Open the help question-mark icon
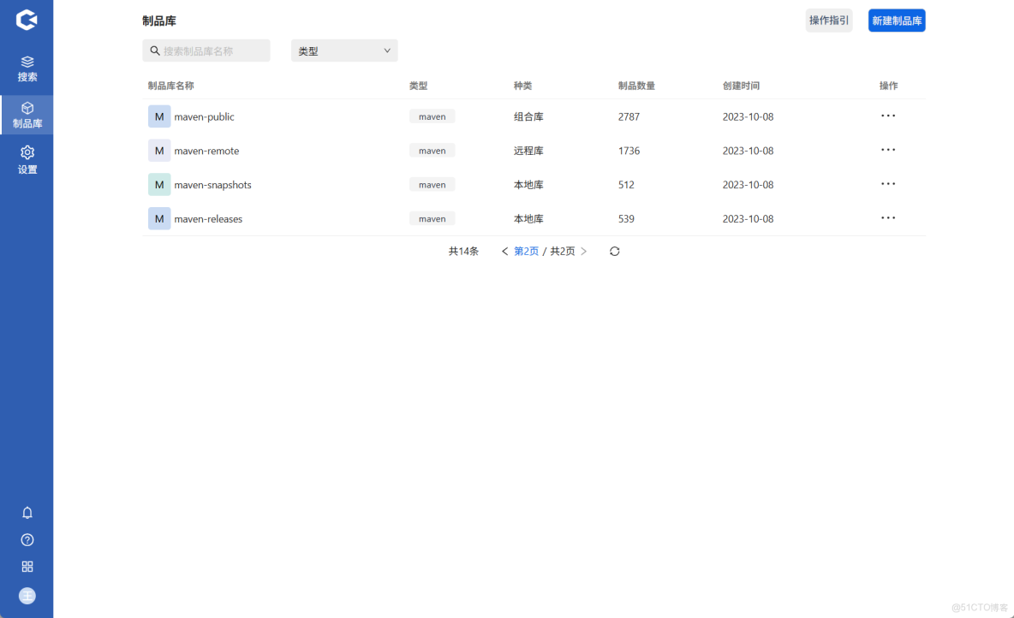This screenshot has height=618, width=1014. [27, 539]
